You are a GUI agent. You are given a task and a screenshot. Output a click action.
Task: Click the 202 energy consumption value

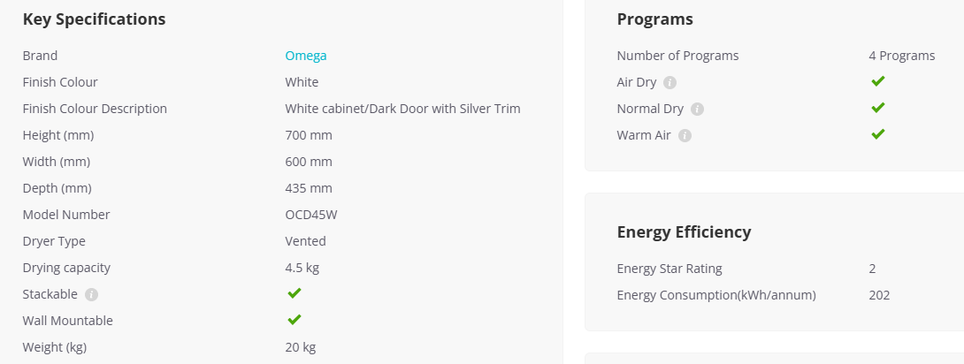[879, 295]
